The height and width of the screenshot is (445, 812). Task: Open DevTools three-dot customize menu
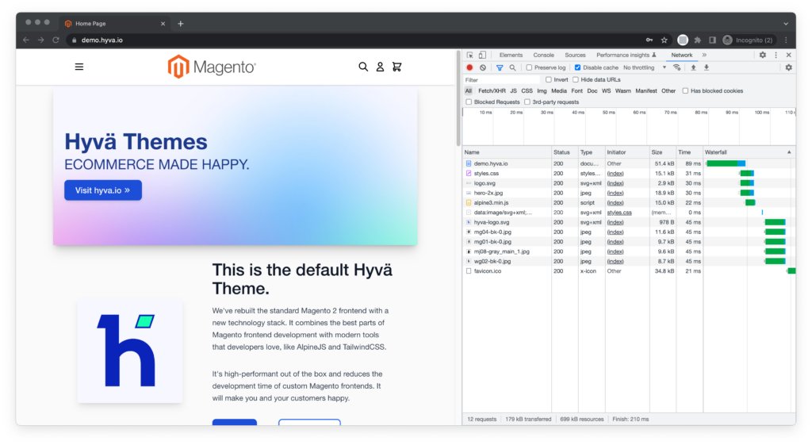[776, 55]
